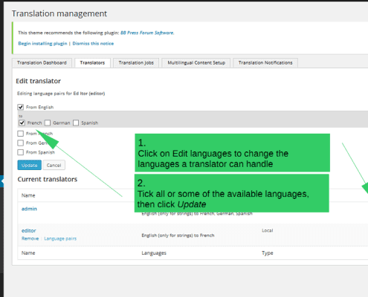Open the BB Press Forum Software link
The image size is (368, 297).
click(147, 33)
